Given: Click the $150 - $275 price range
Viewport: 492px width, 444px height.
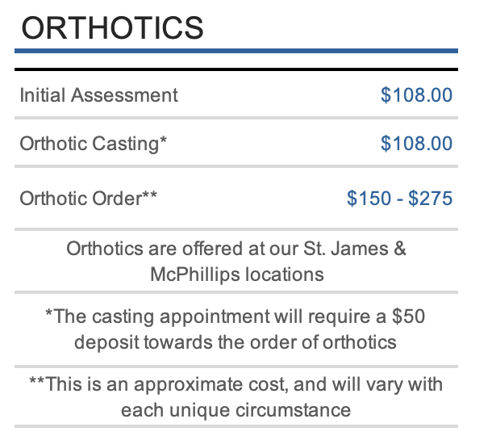Looking at the screenshot, I should point(399,198).
